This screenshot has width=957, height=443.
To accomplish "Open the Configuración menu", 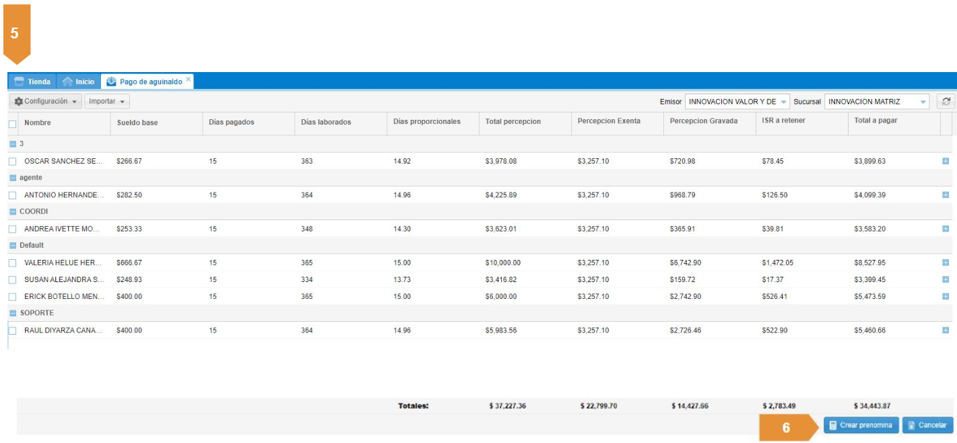I will 46,102.
